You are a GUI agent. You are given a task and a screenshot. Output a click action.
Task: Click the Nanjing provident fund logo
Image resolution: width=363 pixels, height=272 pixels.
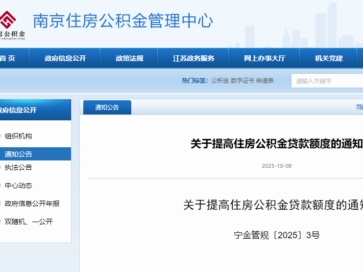[x=10, y=23]
